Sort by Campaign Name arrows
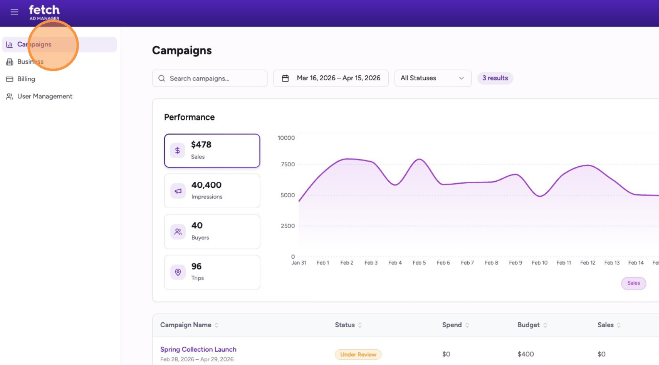 [216, 325]
